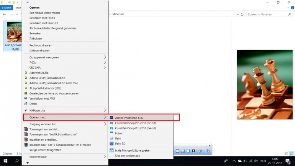Expand the 7-Zip submenu
Image resolution: width=295 pixels, height=166 pixels.
click(105, 62)
